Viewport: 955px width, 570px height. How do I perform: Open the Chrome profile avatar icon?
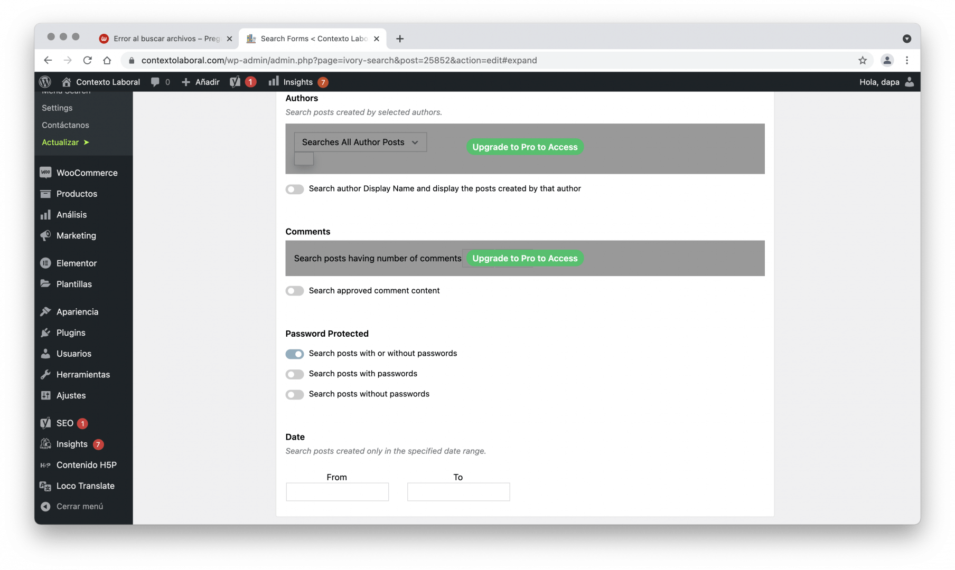click(x=887, y=60)
